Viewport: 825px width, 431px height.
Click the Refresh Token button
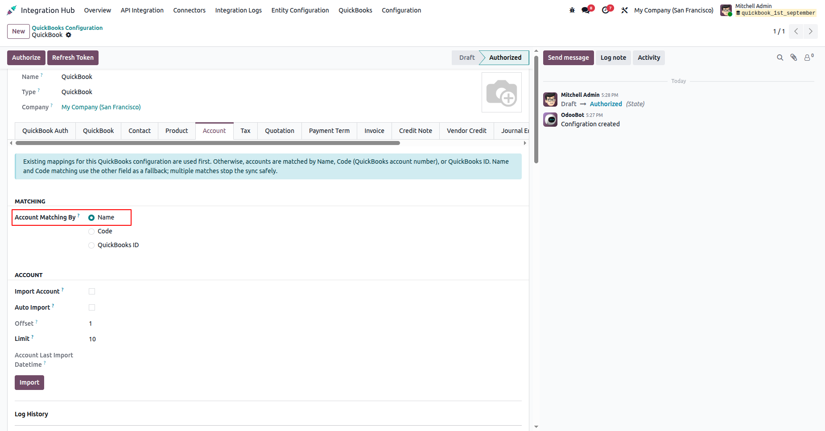click(x=73, y=58)
